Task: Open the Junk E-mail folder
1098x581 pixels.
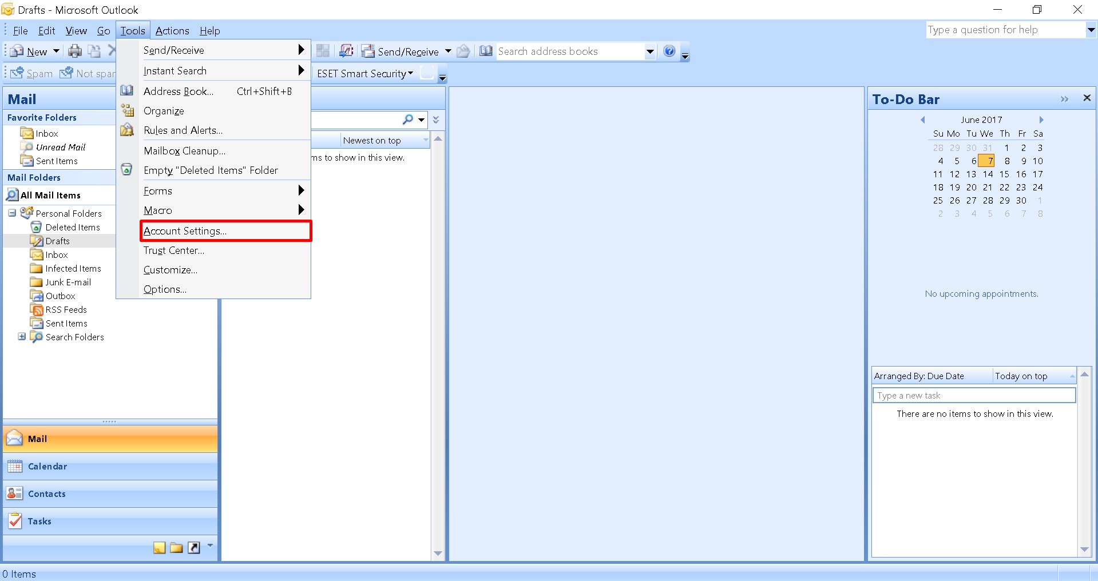Action: pyautogui.click(x=68, y=282)
